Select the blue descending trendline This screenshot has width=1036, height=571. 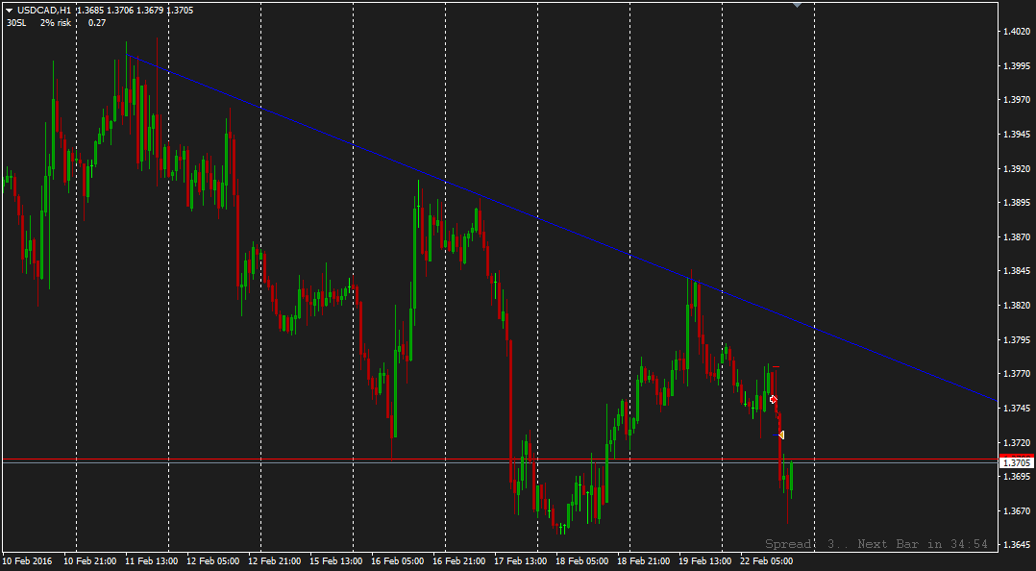(561, 227)
